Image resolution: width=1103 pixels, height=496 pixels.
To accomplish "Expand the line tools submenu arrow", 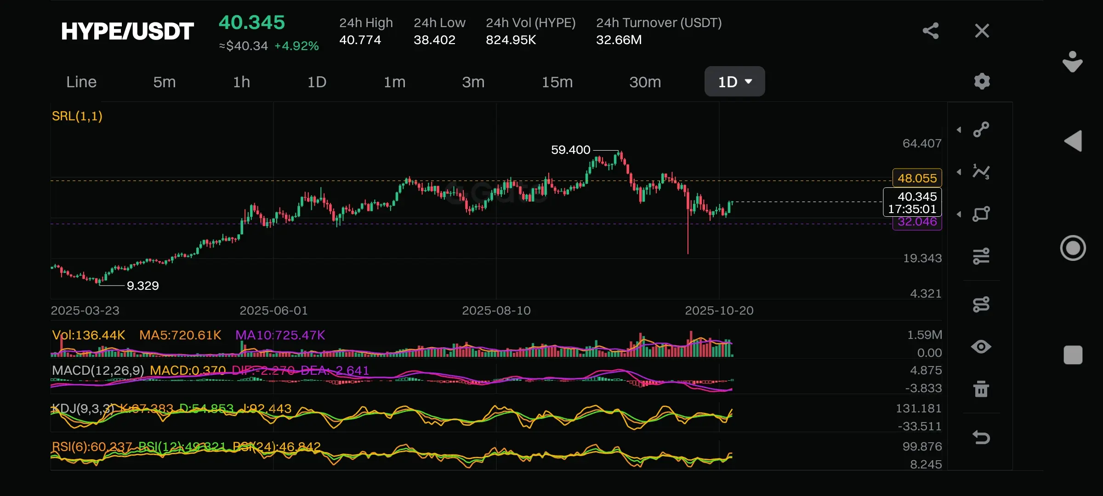I will tap(959, 130).
